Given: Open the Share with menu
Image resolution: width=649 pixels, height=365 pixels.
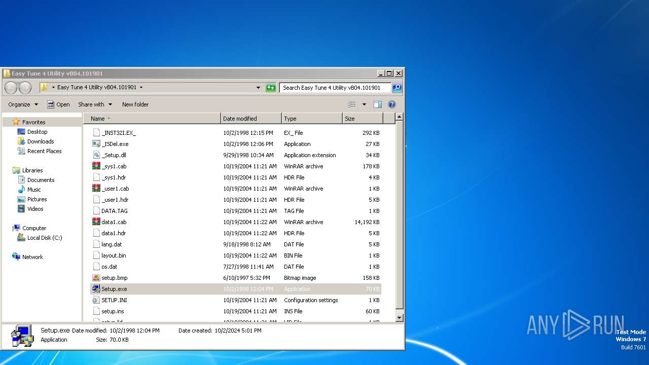Looking at the screenshot, I should pos(95,104).
